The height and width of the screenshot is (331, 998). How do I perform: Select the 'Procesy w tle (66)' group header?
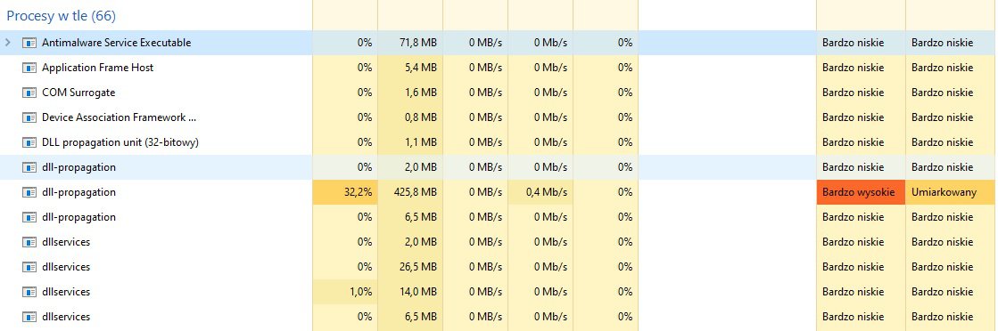[x=62, y=16]
